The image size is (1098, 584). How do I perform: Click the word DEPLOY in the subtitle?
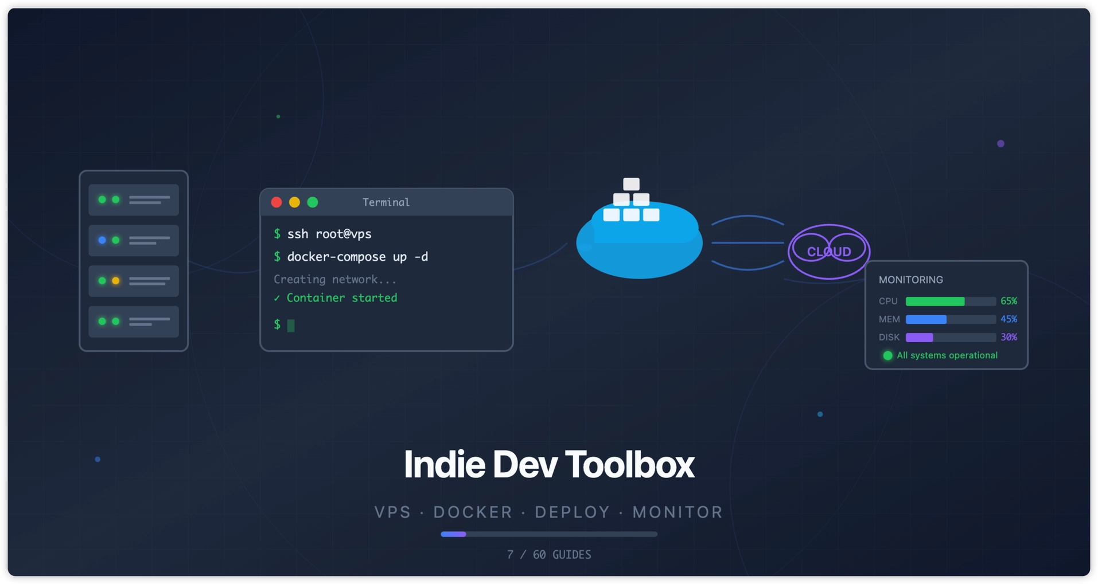point(573,512)
